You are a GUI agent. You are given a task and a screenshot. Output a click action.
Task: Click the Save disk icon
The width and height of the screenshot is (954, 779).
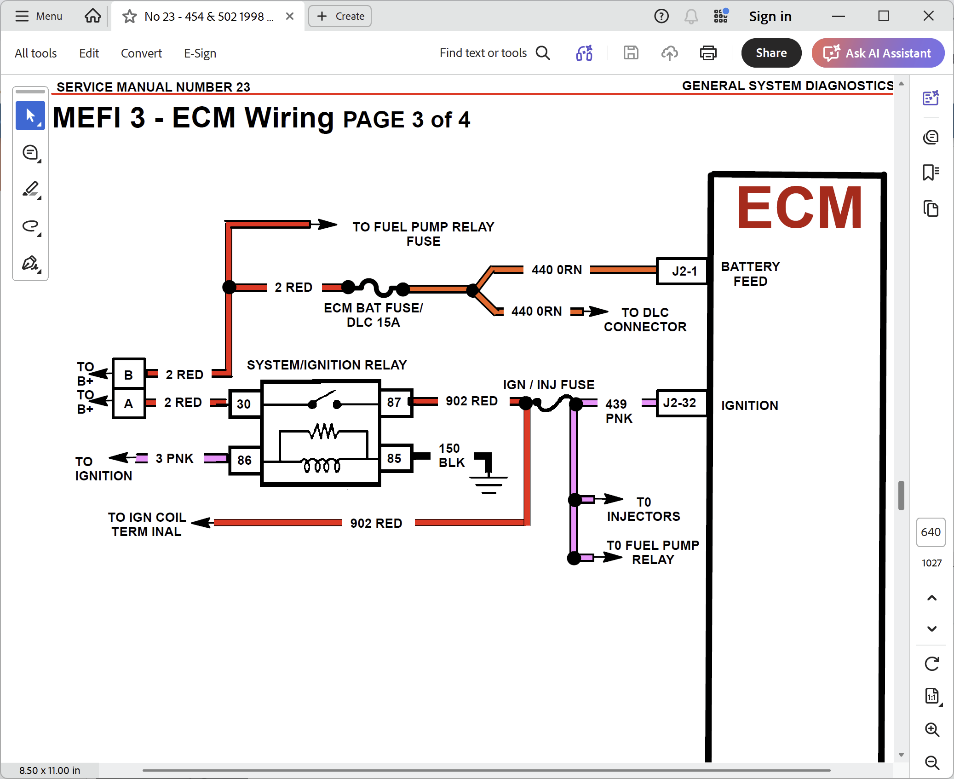[631, 53]
